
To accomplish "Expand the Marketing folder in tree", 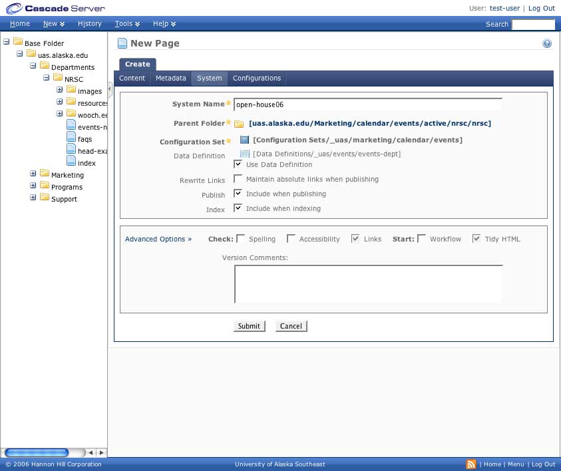I will click(33, 174).
